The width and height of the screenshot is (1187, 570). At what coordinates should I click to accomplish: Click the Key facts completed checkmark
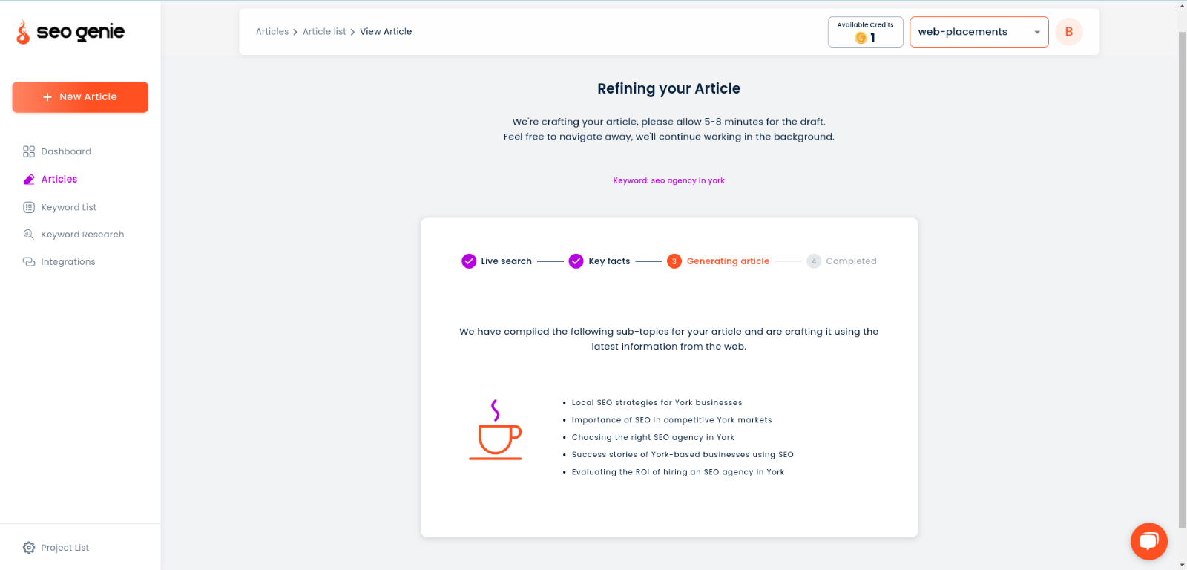576,261
